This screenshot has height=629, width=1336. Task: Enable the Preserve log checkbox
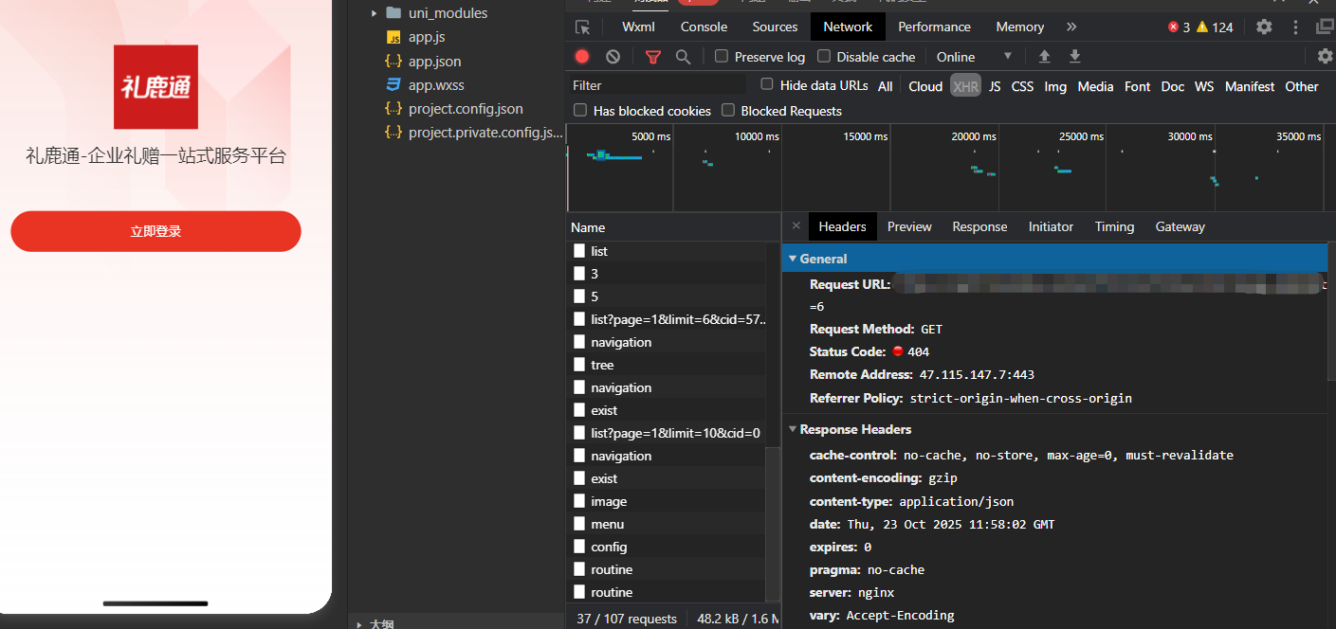[722, 57]
